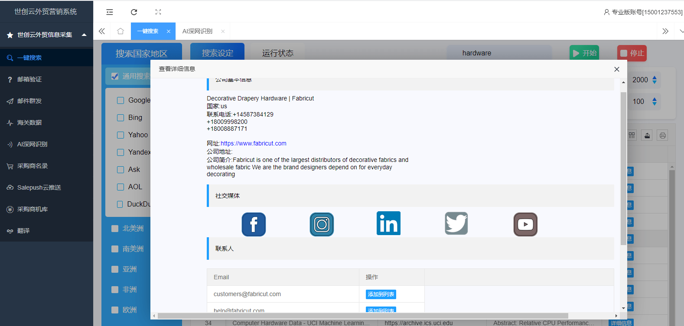Toggle the 通用搜索 checkbox
The width and height of the screenshot is (684, 326).
(x=115, y=76)
